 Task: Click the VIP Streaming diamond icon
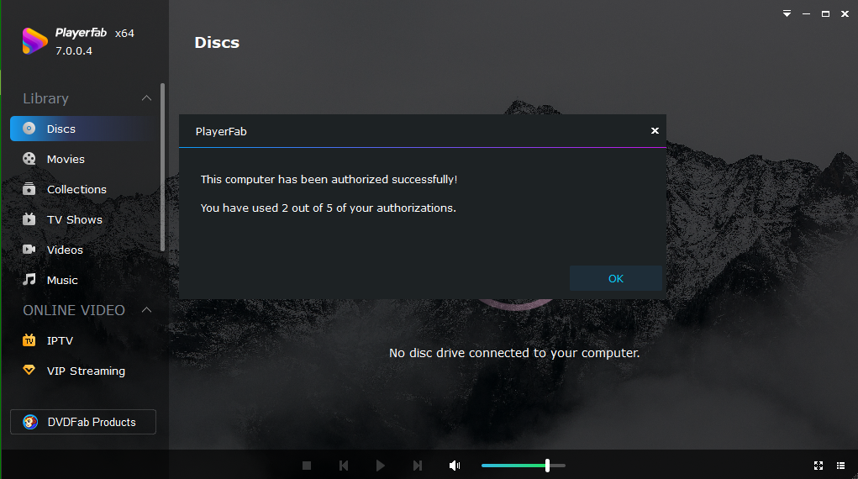tap(29, 371)
